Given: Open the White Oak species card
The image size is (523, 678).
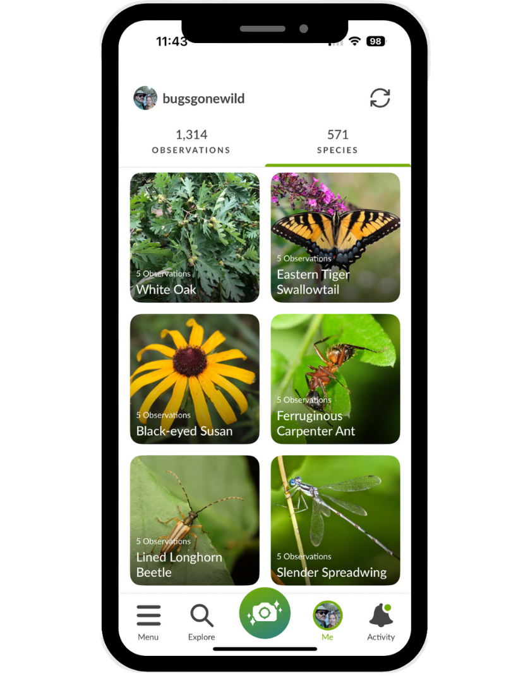Looking at the screenshot, I should (195, 237).
